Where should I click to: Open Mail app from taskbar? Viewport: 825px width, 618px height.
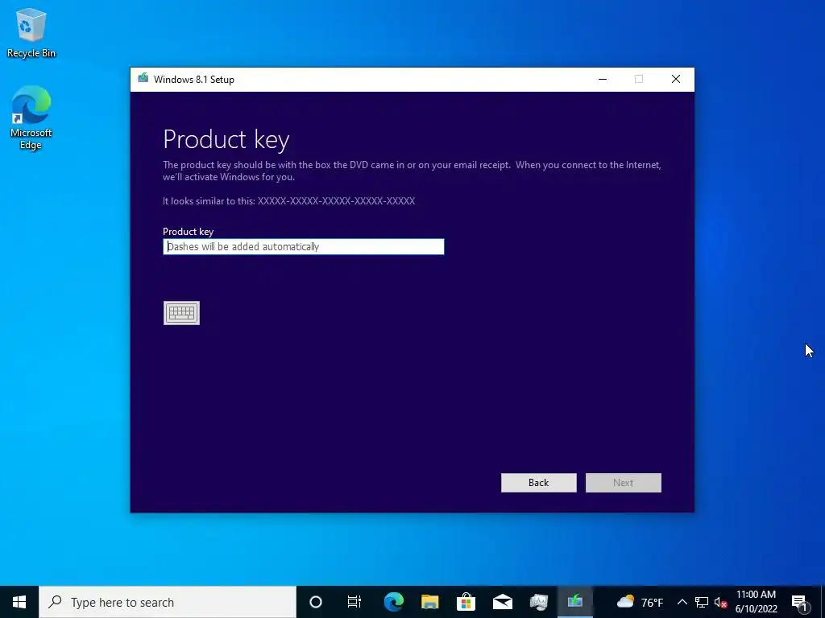pos(503,602)
